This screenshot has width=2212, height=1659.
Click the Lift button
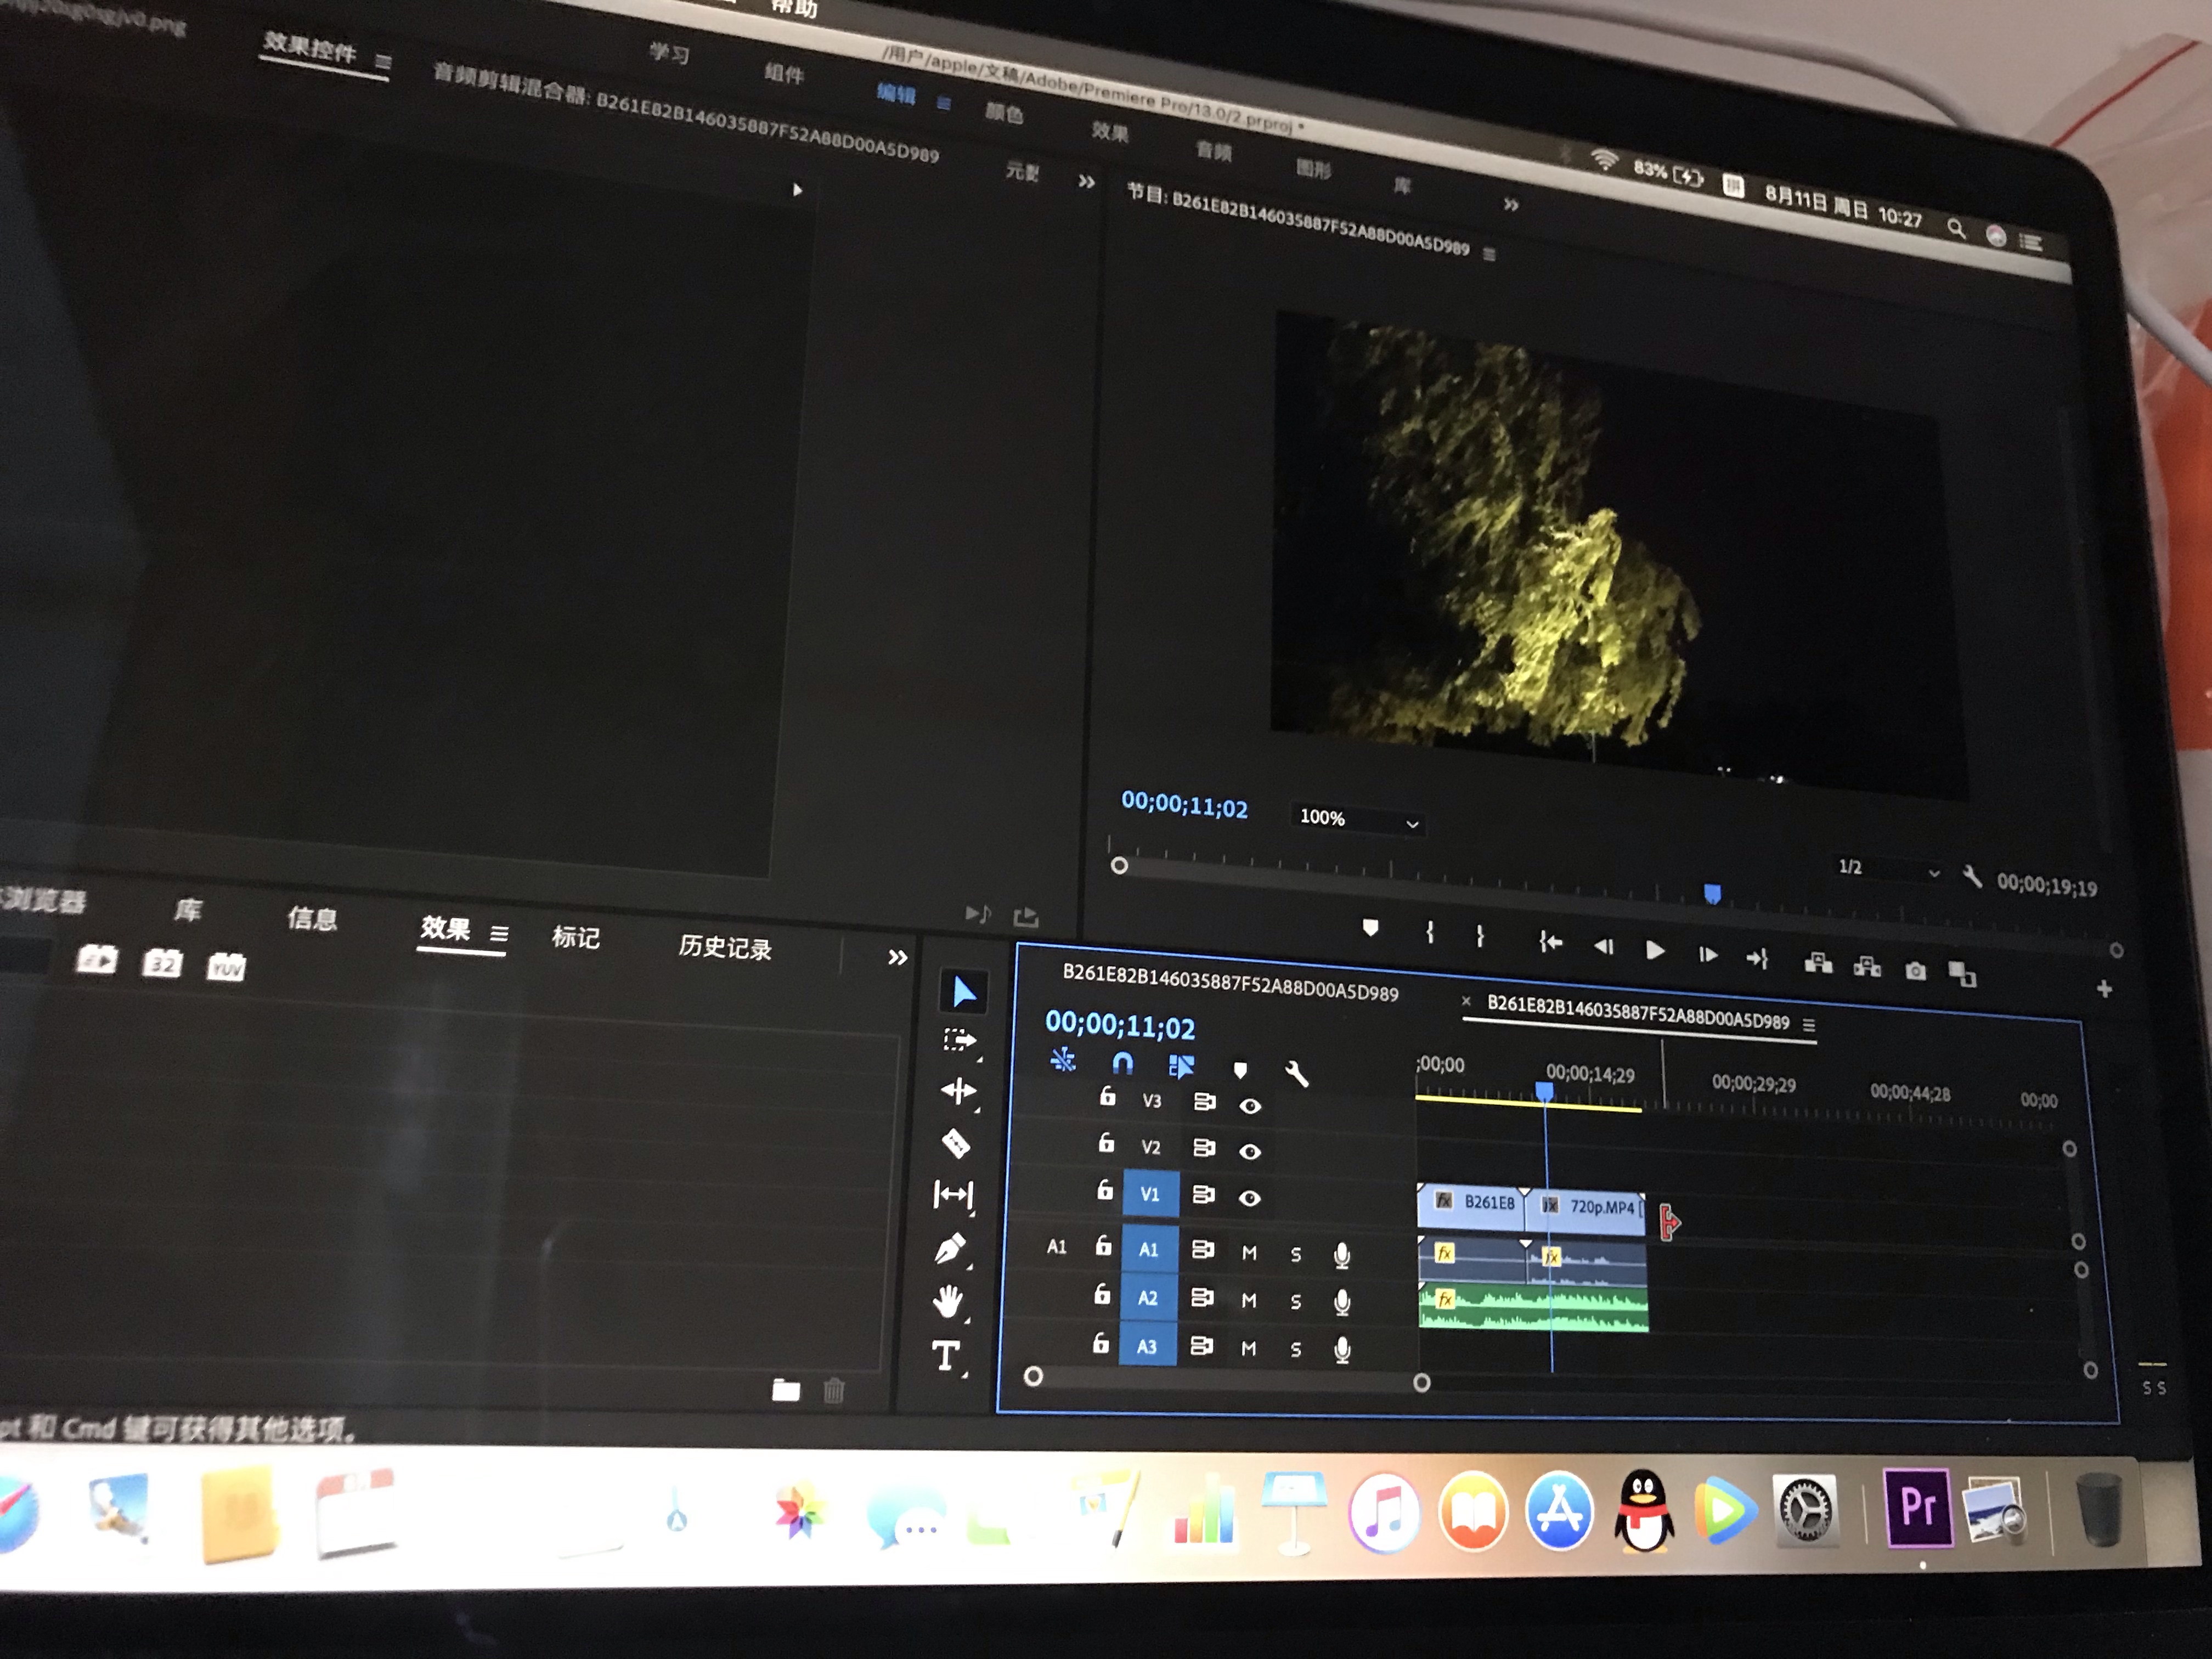click(1818, 963)
